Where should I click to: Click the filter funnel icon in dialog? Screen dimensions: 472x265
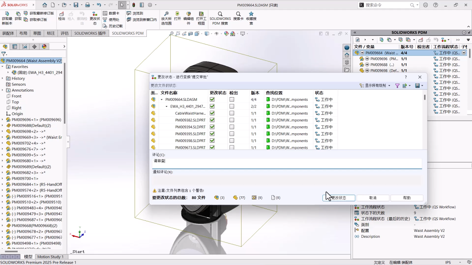397,85
